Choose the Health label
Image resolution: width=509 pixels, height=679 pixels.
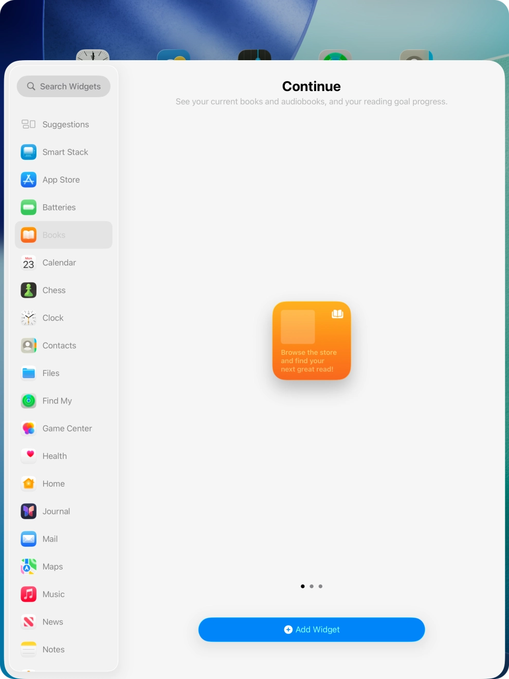coord(54,456)
